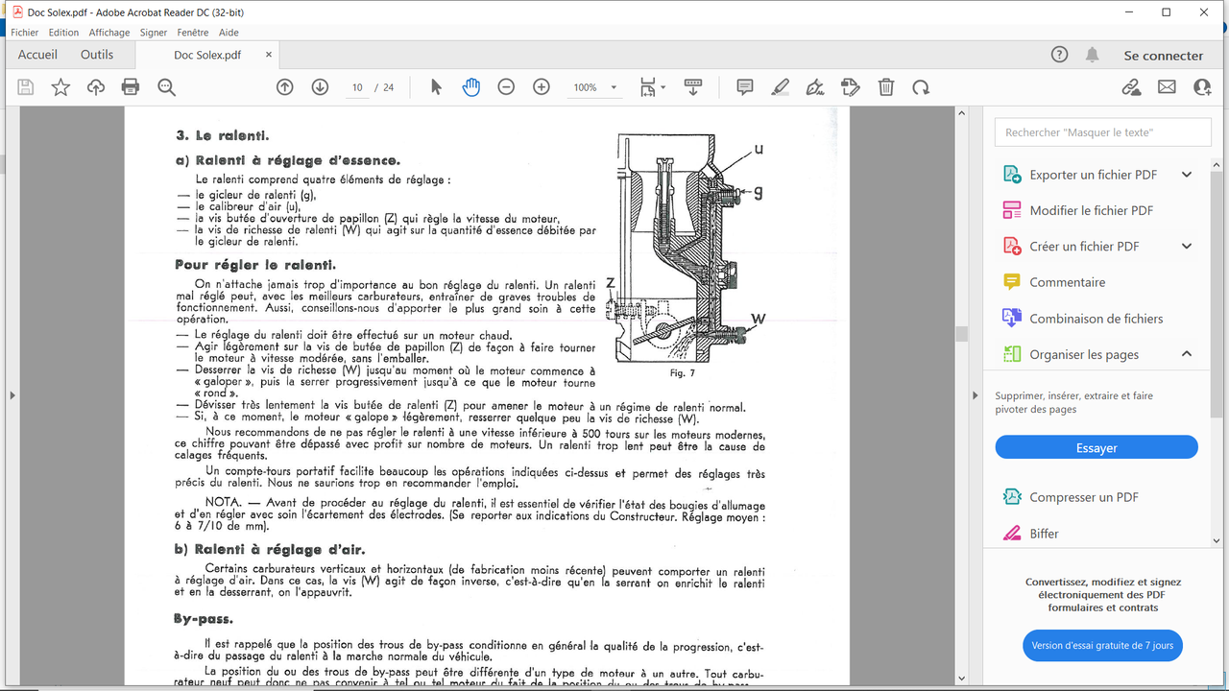This screenshot has width=1229, height=691.
Task: Select the Highlight text pen tool
Action: pyautogui.click(x=780, y=87)
